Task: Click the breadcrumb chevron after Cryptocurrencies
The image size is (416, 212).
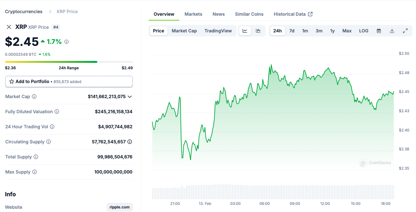Action: 50,11
